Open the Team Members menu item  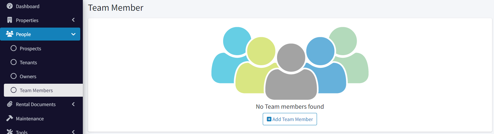[x=43, y=90]
